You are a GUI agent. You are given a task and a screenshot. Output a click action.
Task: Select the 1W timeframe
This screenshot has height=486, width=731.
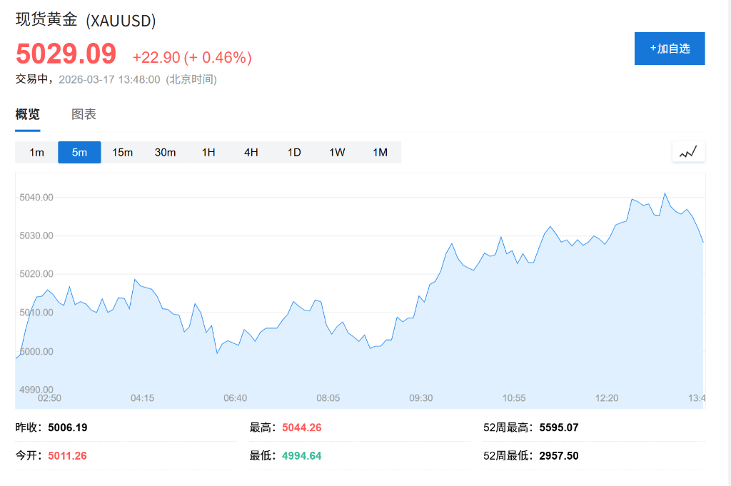click(x=336, y=152)
